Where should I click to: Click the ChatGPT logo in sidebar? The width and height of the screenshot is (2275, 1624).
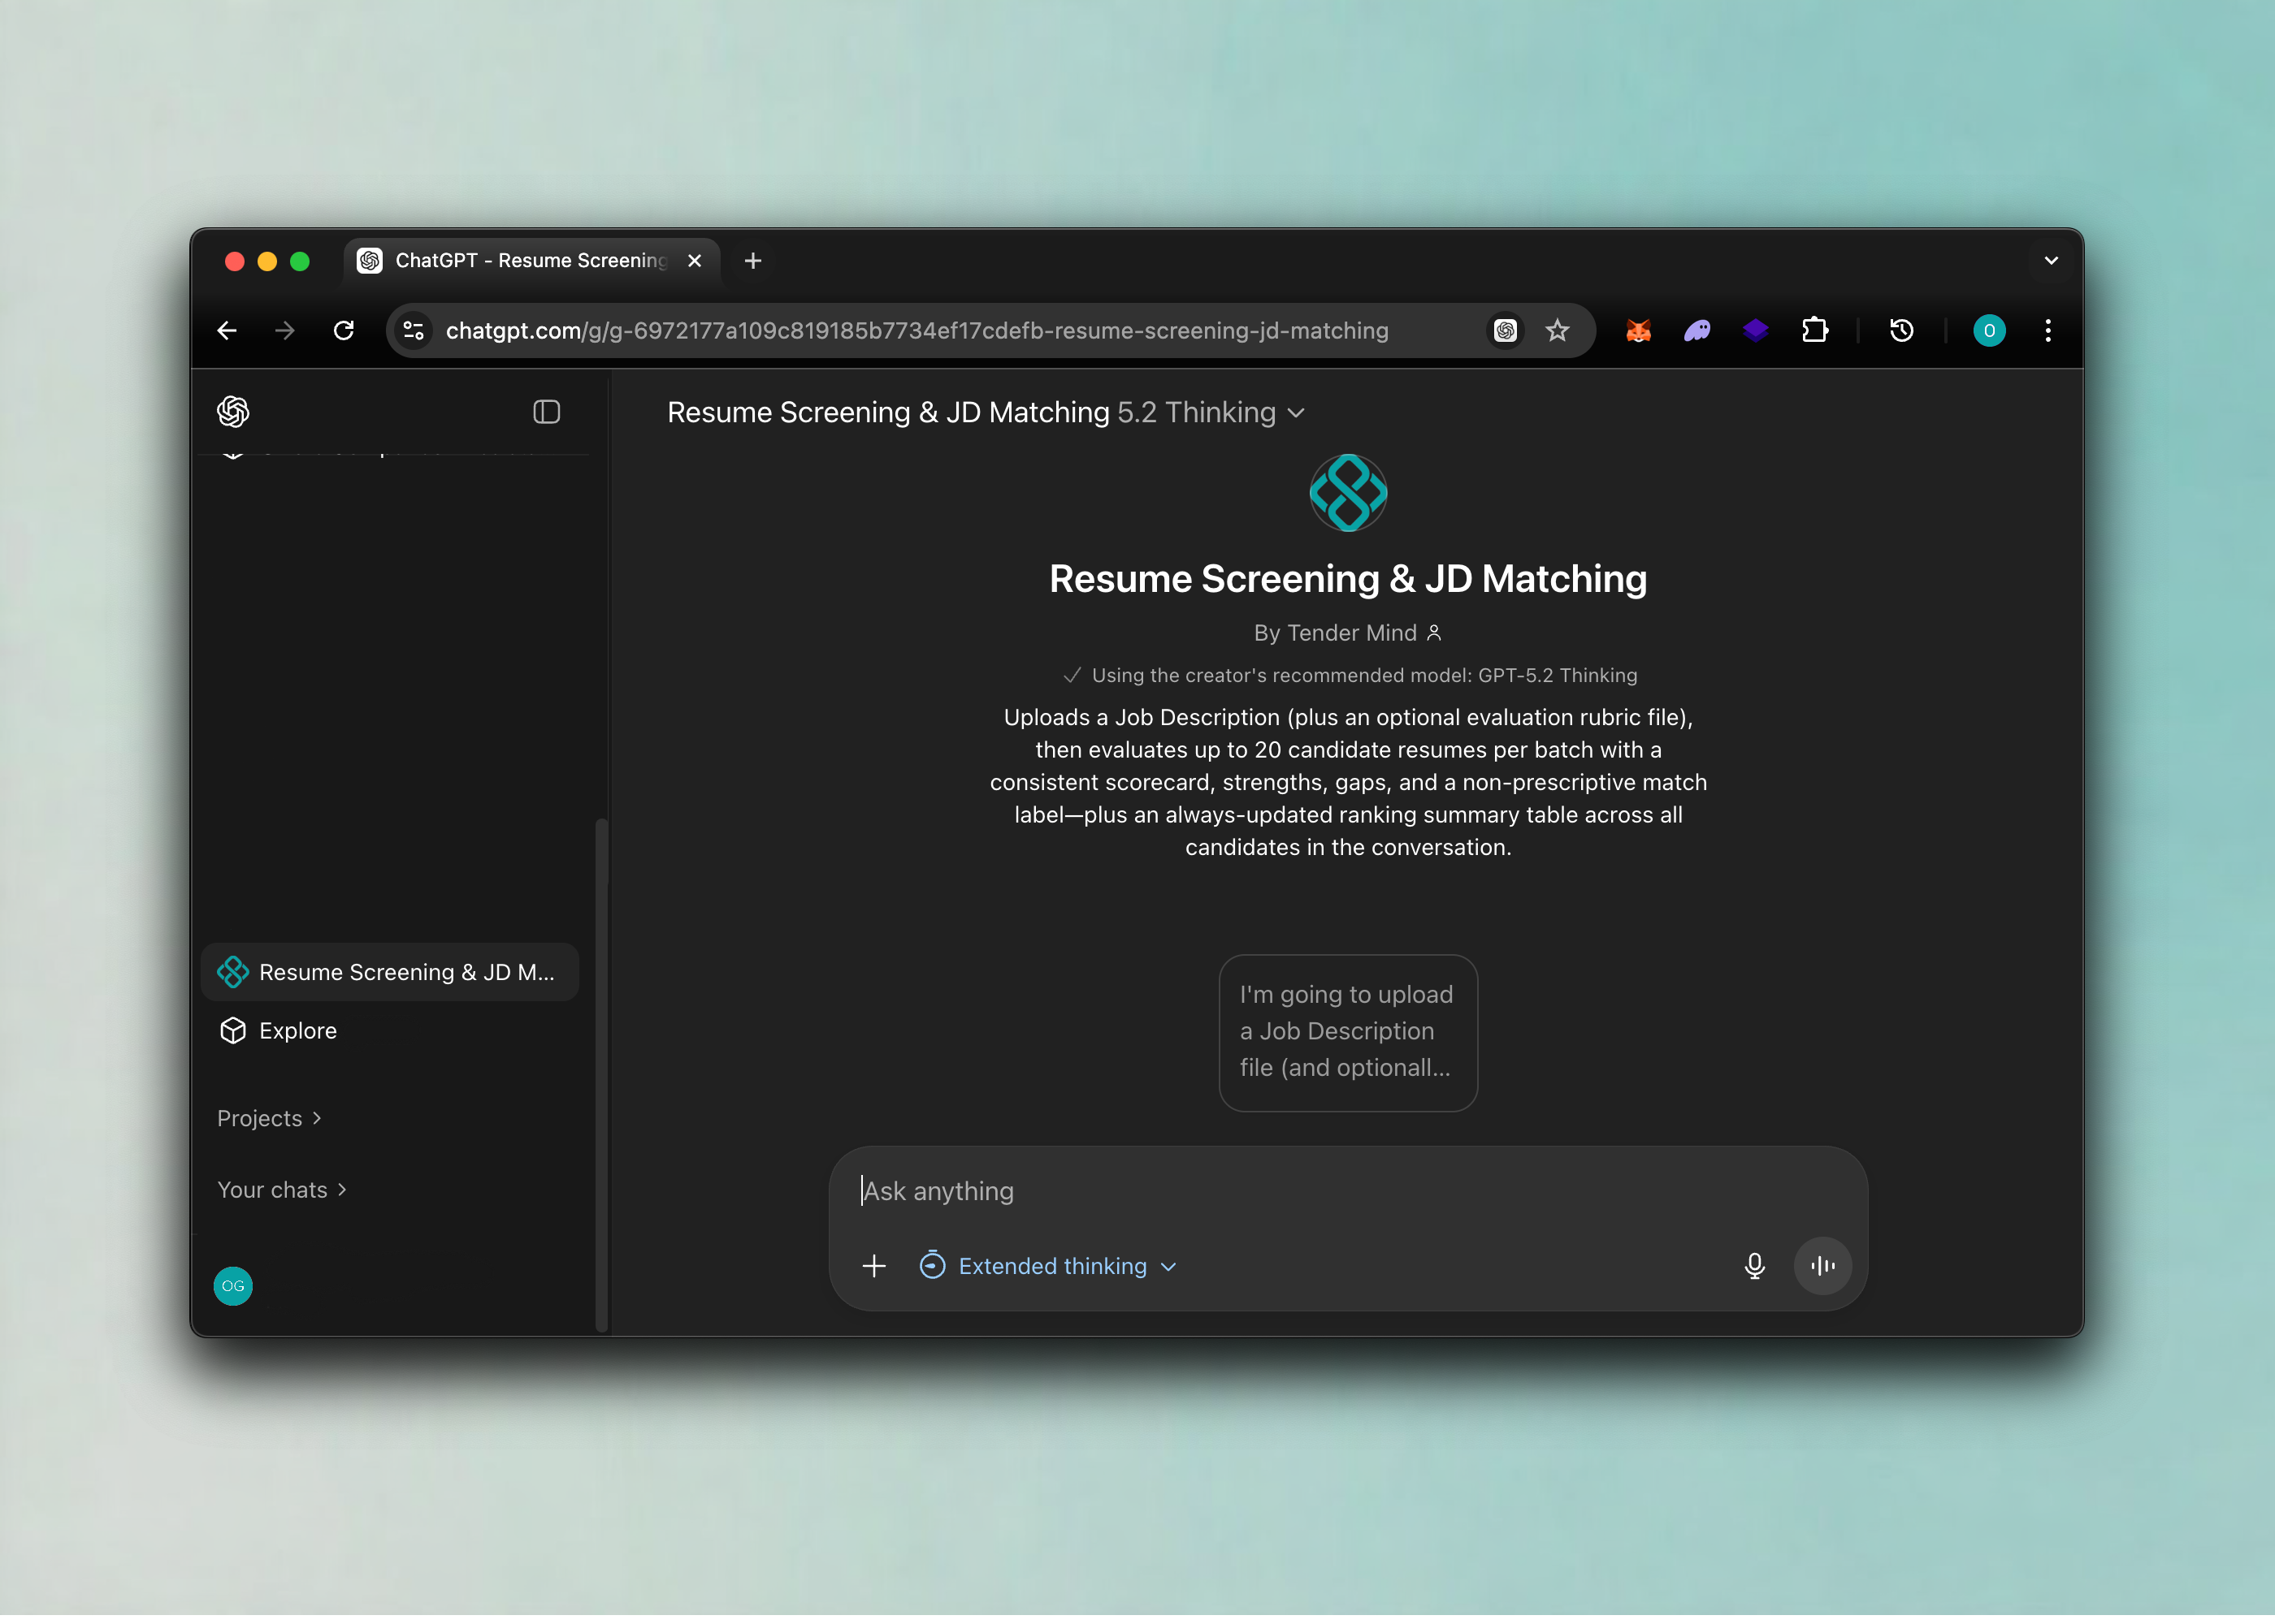click(x=233, y=412)
